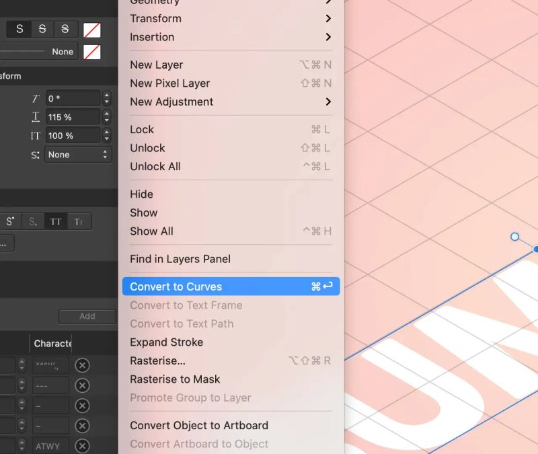Choose Convert to Curves from the menu
Image resolution: width=538 pixels, height=454 pixels.
(176, 287)
